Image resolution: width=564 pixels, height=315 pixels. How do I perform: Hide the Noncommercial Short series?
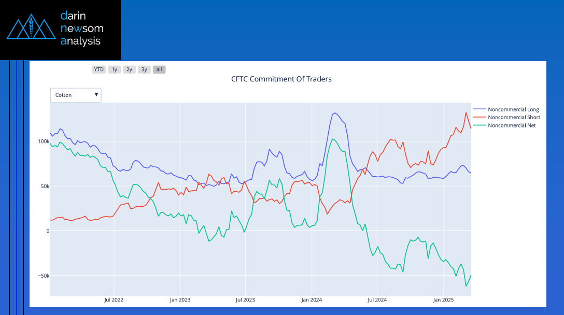(x=514, y=117)
